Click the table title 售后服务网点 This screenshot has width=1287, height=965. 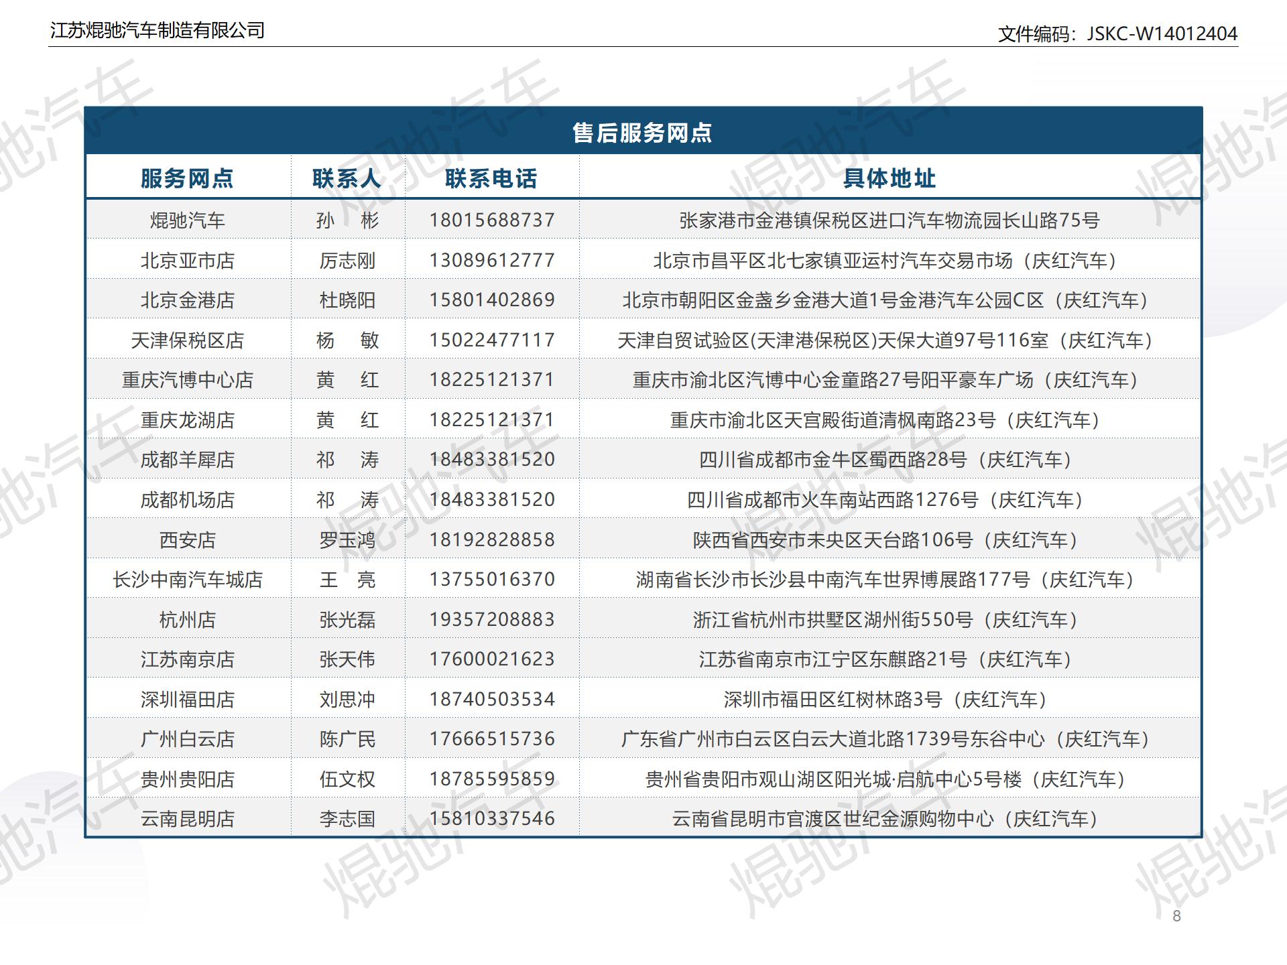(x=642, y=133)
